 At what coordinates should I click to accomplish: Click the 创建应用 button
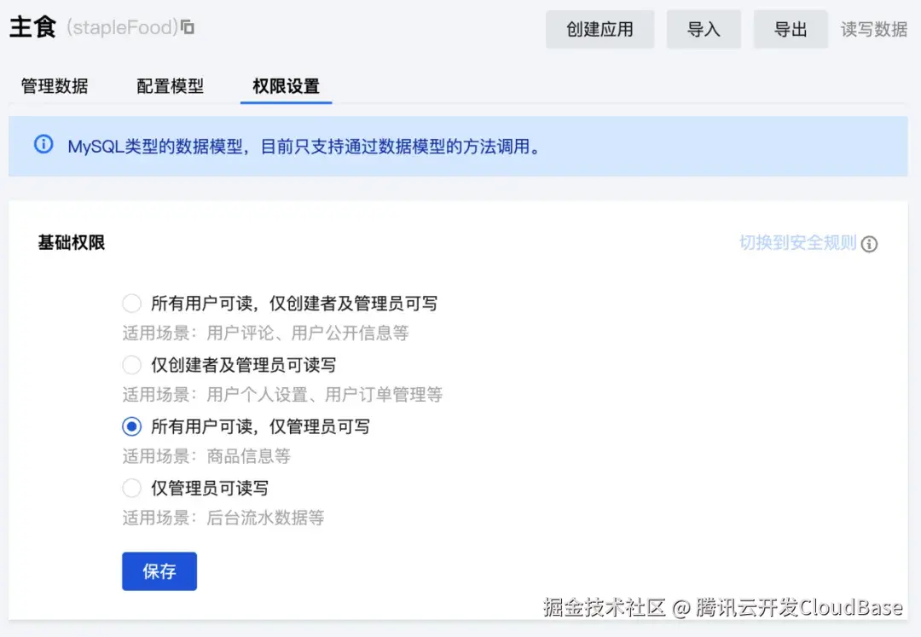[600, 28]
